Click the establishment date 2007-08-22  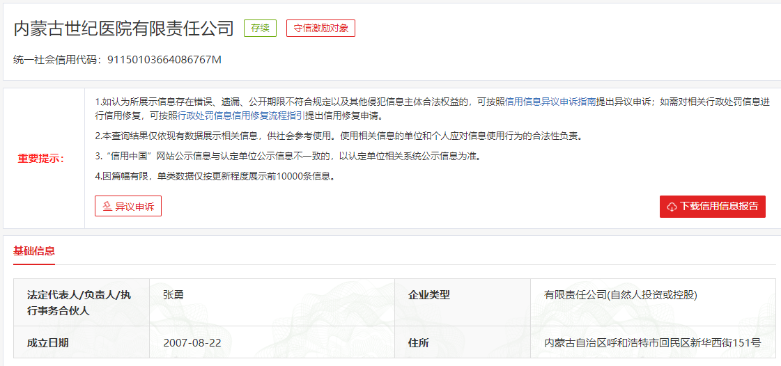[x=192, y=343]
